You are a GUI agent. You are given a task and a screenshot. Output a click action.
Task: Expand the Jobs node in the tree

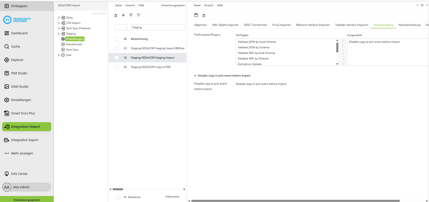tap(58, 55)
